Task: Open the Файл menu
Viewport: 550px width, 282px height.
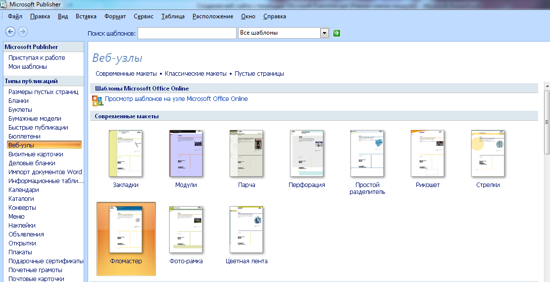Action: pos(15,16)
